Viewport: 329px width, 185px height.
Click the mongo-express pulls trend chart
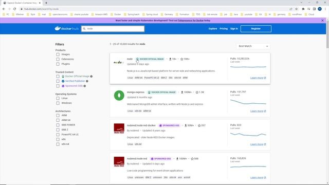tap(248, 102)
